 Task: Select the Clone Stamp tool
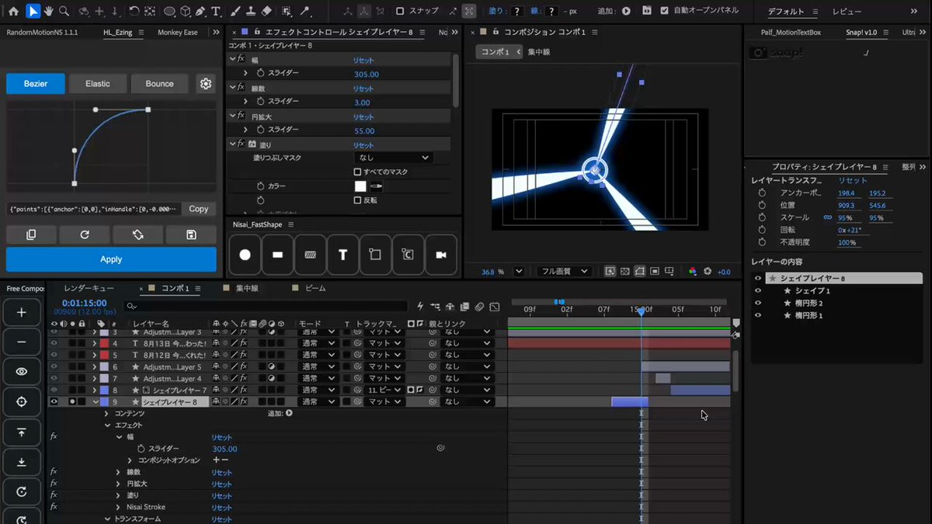[250, 12]
